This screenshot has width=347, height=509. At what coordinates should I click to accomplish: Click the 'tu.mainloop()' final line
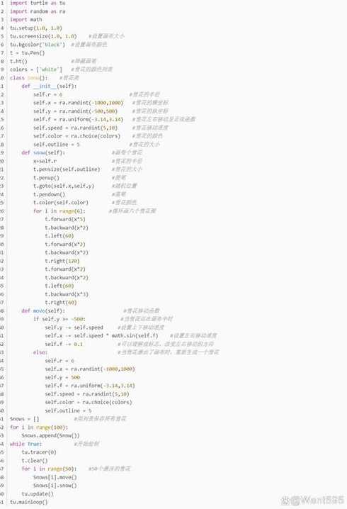point(28,502)
